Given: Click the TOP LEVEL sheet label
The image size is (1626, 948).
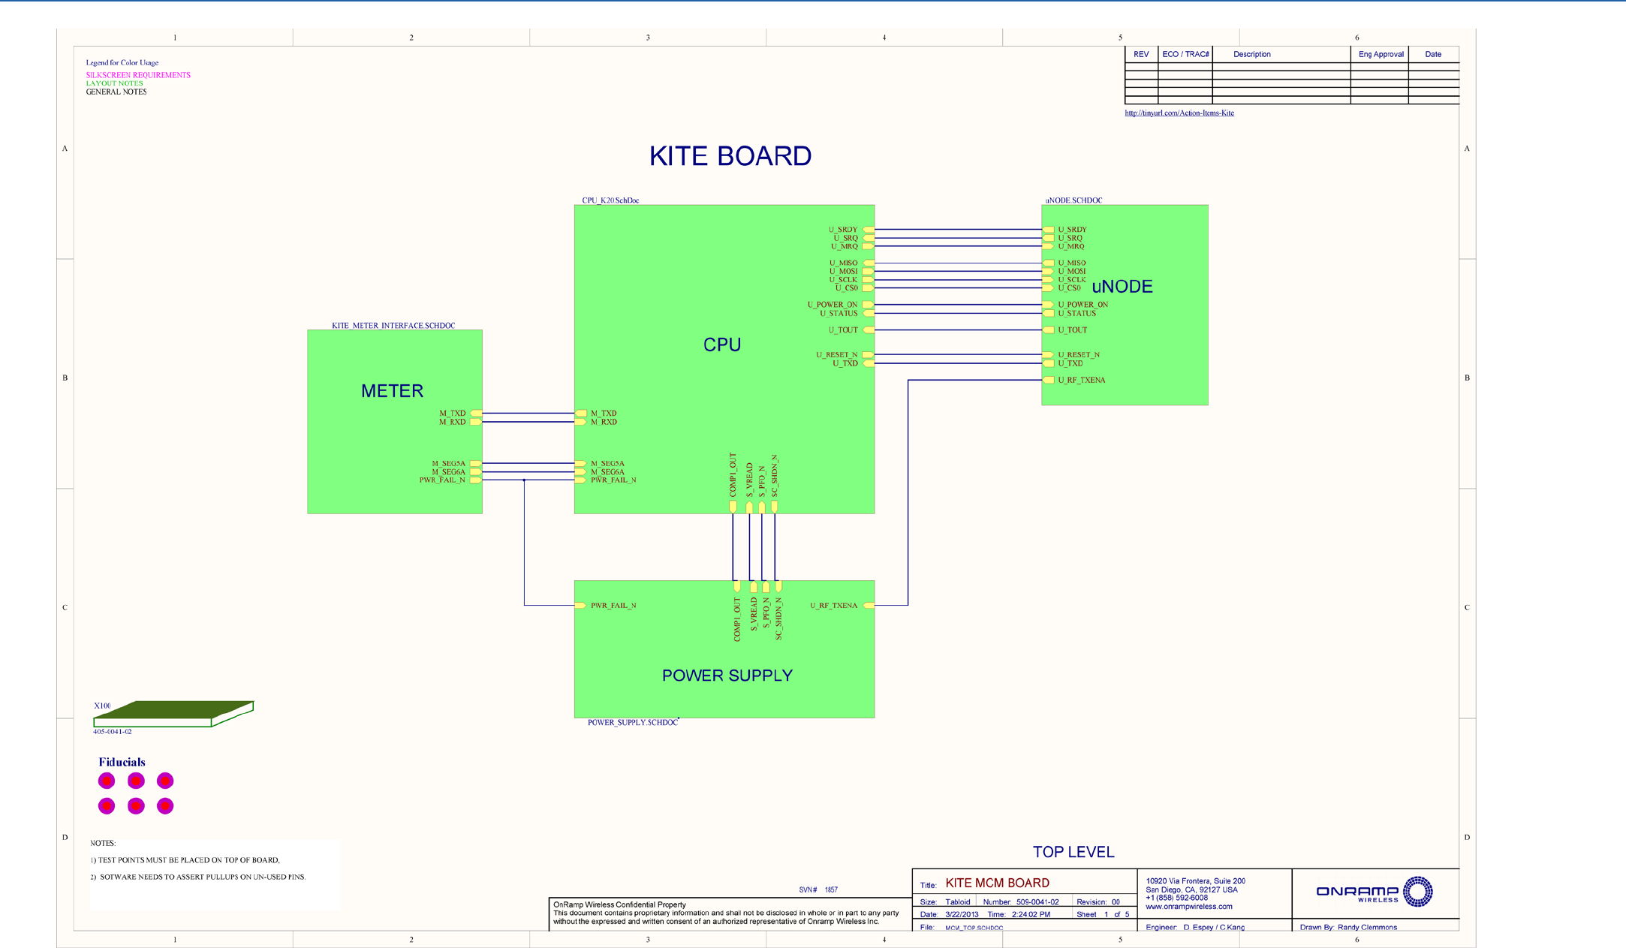Looking at the screenshot, I should point(1073,852).
